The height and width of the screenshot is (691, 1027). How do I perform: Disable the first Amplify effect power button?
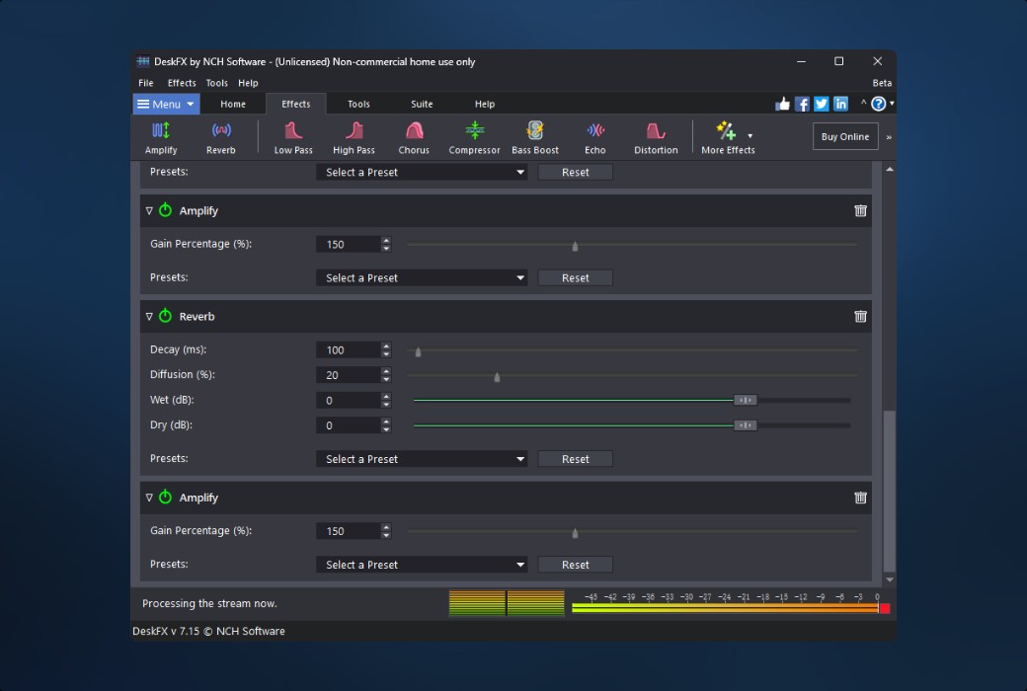pos(166,211)
